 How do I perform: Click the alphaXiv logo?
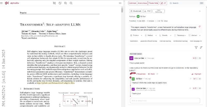click(12, 3)
